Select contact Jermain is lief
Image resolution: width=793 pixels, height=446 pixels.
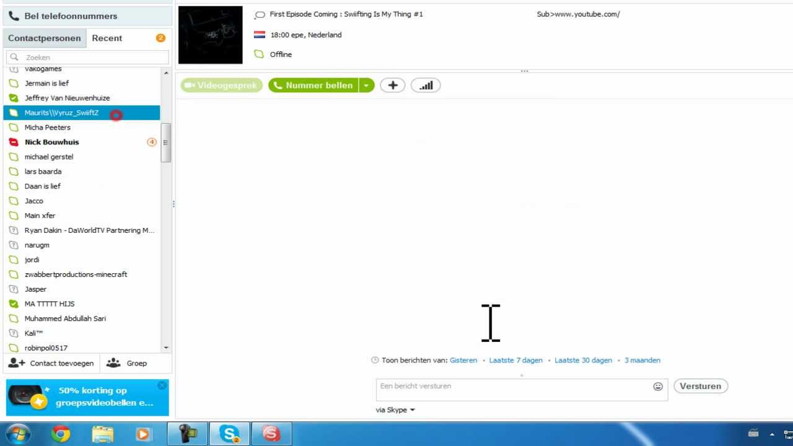pos(82,83)
